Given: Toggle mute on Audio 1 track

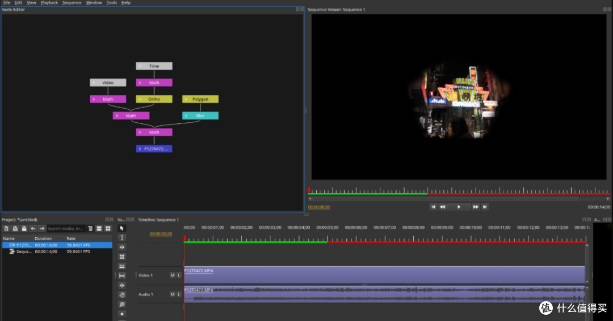Looking at the screenshot, I should coord(173,294).
